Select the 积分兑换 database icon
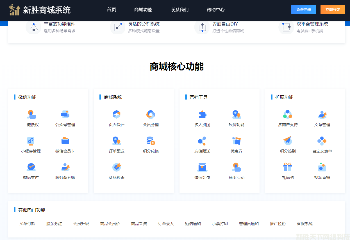The width and height of the screenshot is (350, 240). pos(151,141)
